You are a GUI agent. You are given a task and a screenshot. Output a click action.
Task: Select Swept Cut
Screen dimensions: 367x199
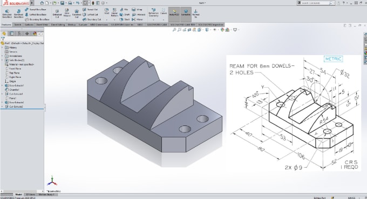(x=90, y=10)
